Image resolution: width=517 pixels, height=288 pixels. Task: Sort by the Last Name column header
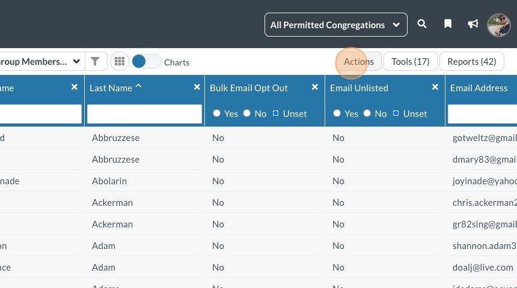coord(111,88)
